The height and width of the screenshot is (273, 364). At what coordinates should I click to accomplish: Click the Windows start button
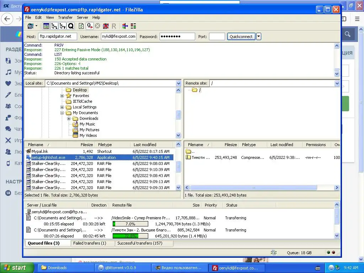[16, 268]
